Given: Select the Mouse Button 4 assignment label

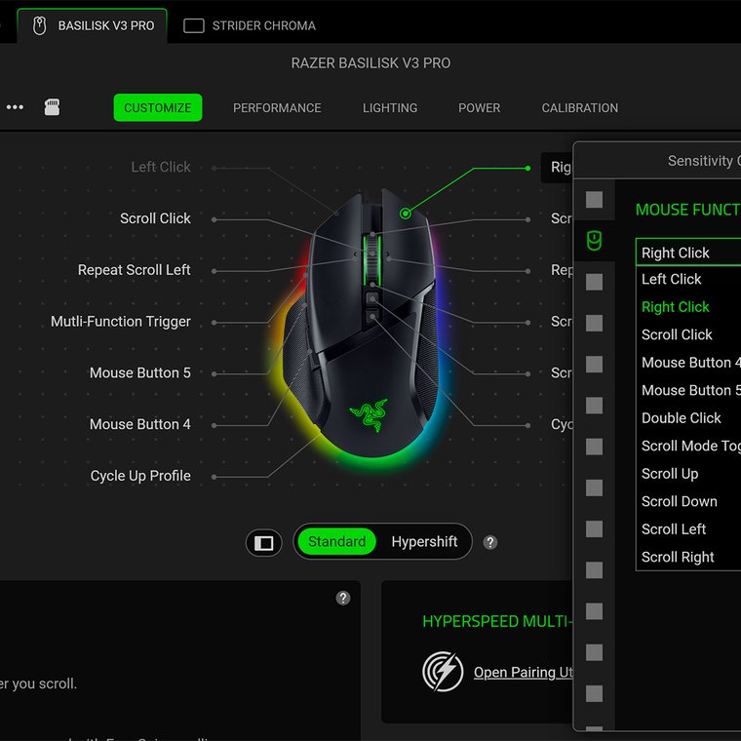Looking at the screenshot, I should [x=139, y=424].
